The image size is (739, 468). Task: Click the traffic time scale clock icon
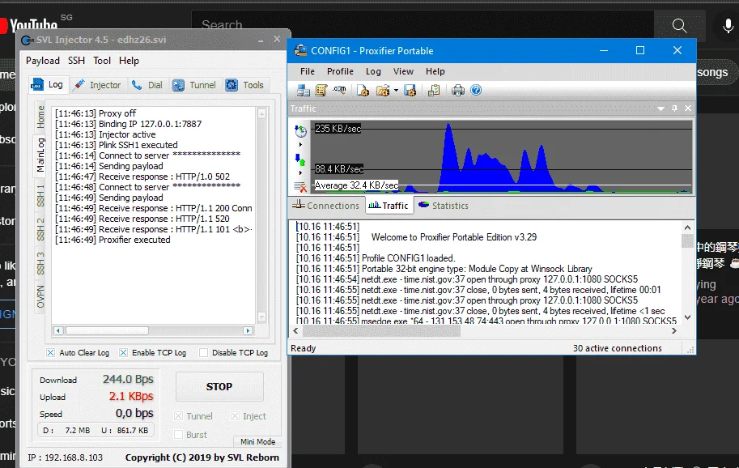tap(300, 130)
